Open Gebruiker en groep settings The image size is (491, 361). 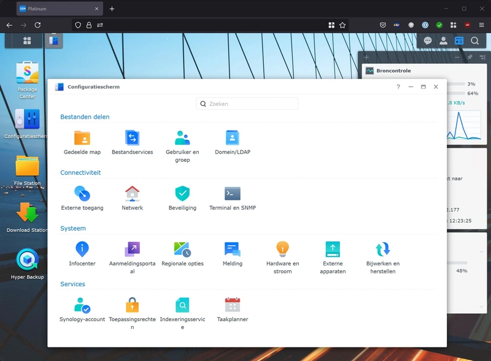(182, 136)
